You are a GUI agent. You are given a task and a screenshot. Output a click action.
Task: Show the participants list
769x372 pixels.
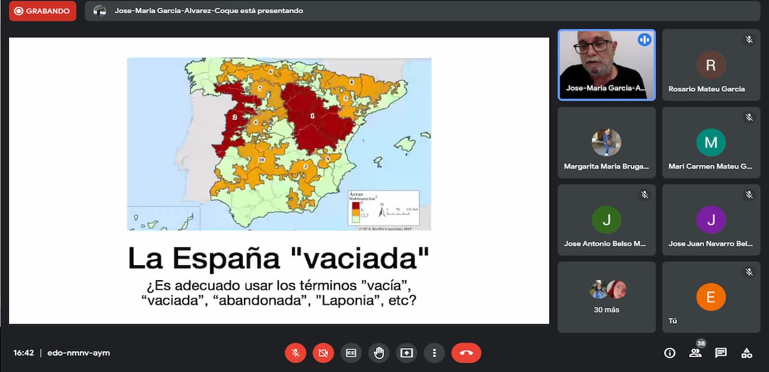tap(695, 353)
